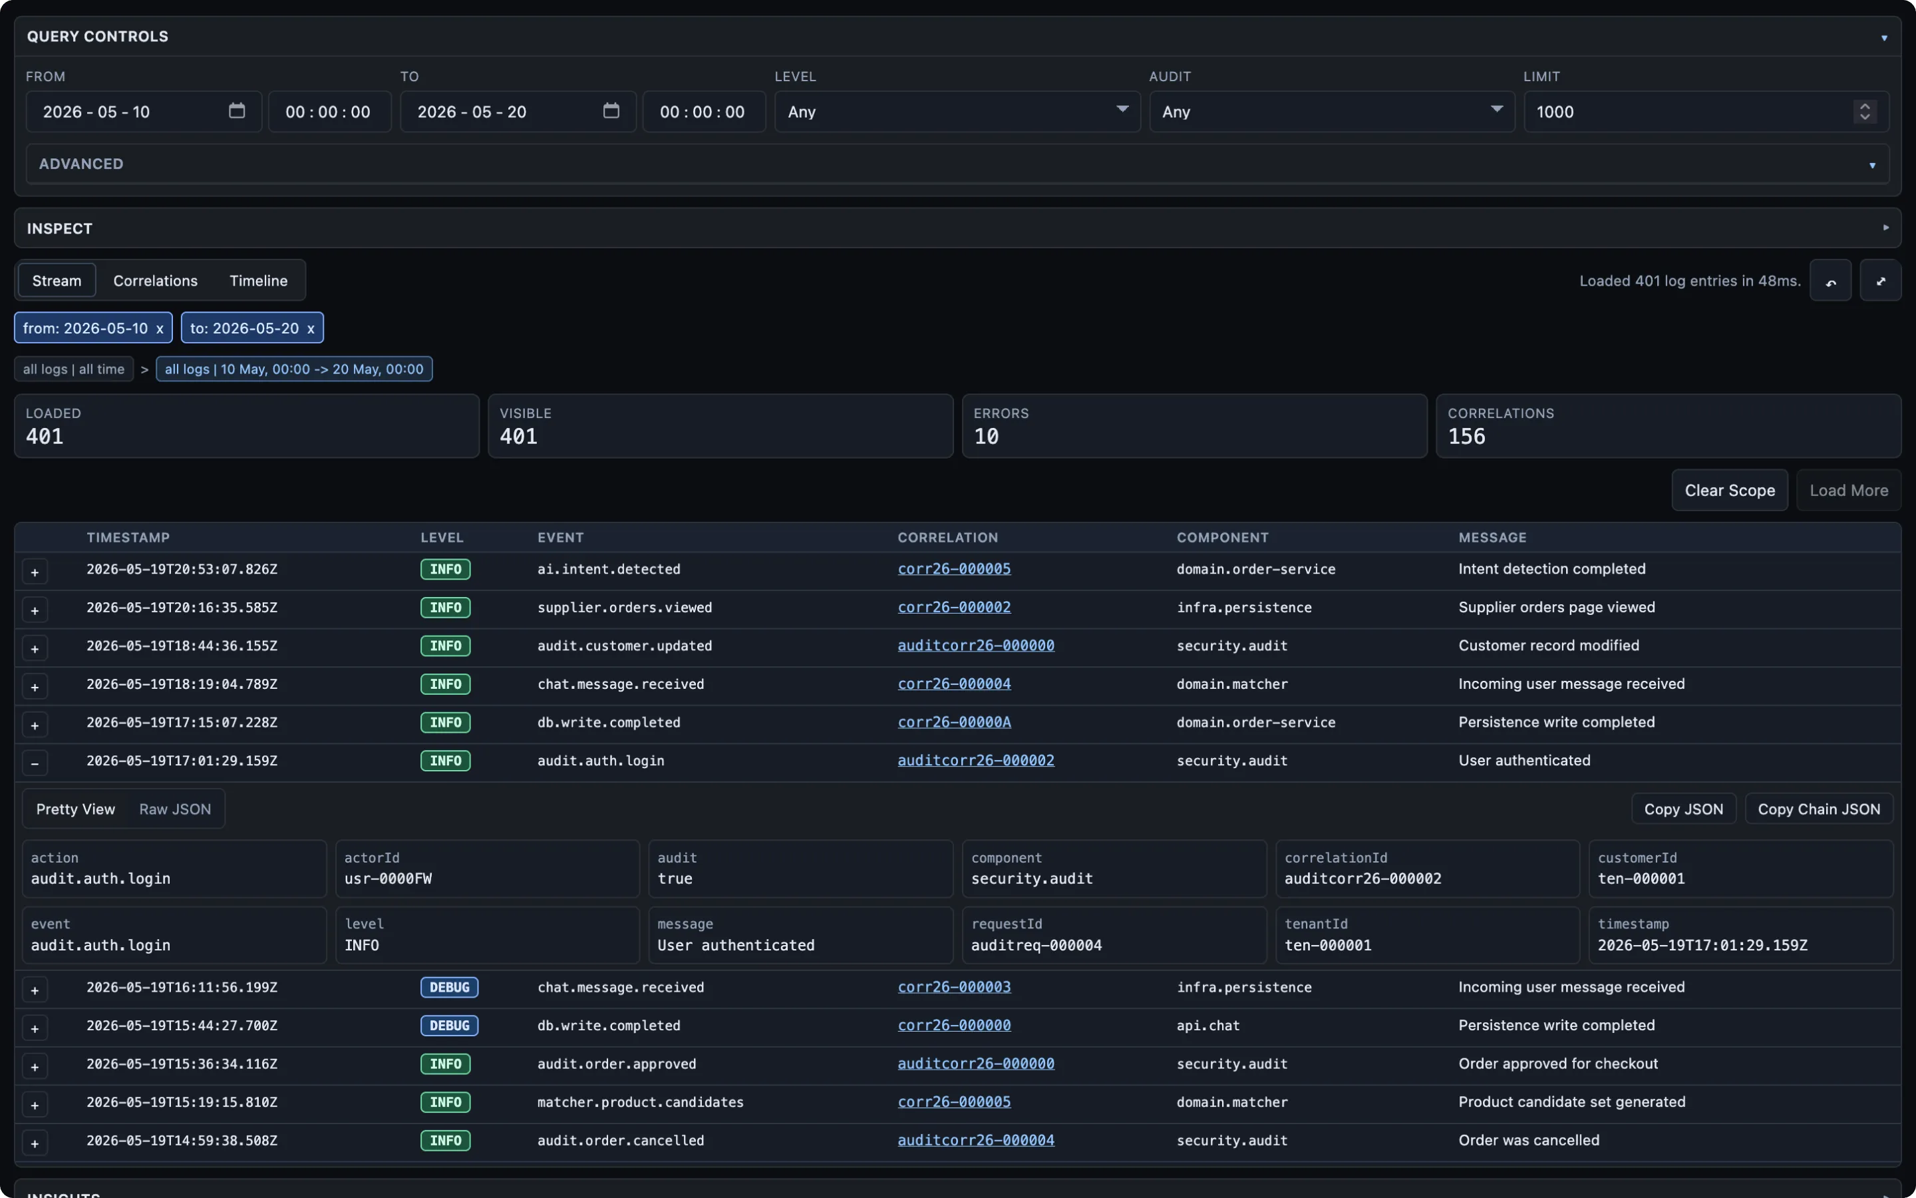1916x1198 pixels.
Task: Click the actorId value usr-0000FW
Action: pos(388,879)
